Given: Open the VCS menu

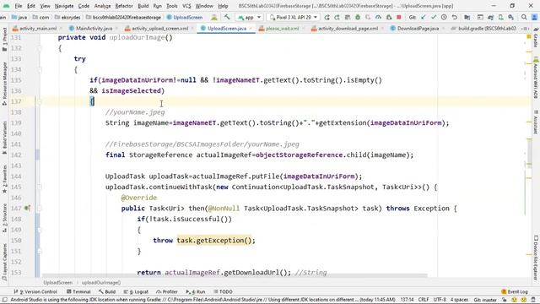Looking at the screenshot, I should [186, 6].
